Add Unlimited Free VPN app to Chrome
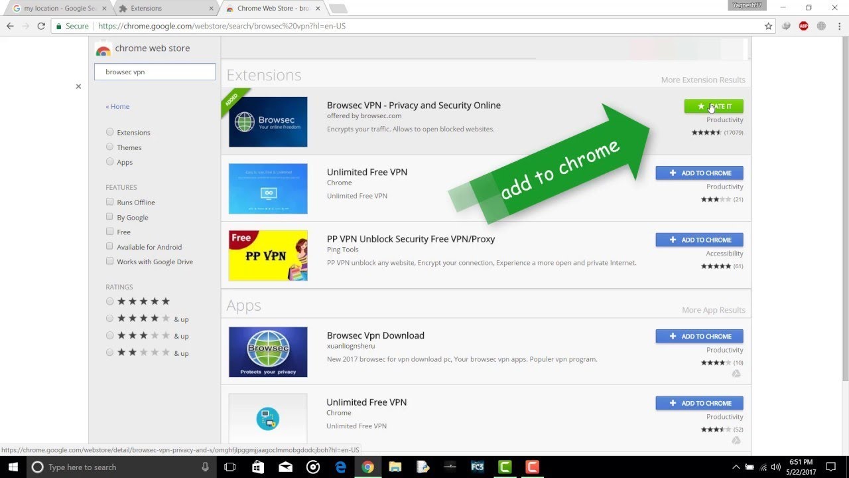Screen dimensions: 849x478 tap(699, 403)
